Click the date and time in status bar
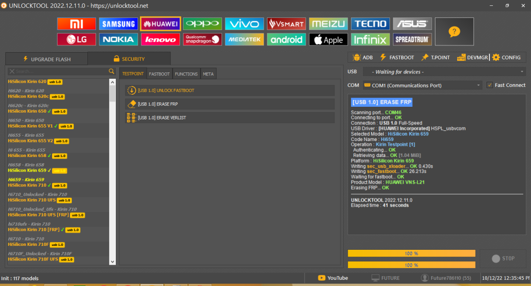The image size is (531, 286). click(506, 278)
